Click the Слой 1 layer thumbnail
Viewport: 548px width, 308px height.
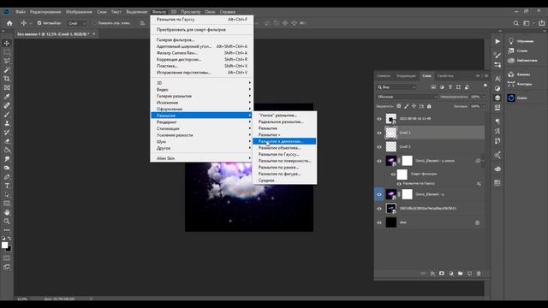[391, 133]
